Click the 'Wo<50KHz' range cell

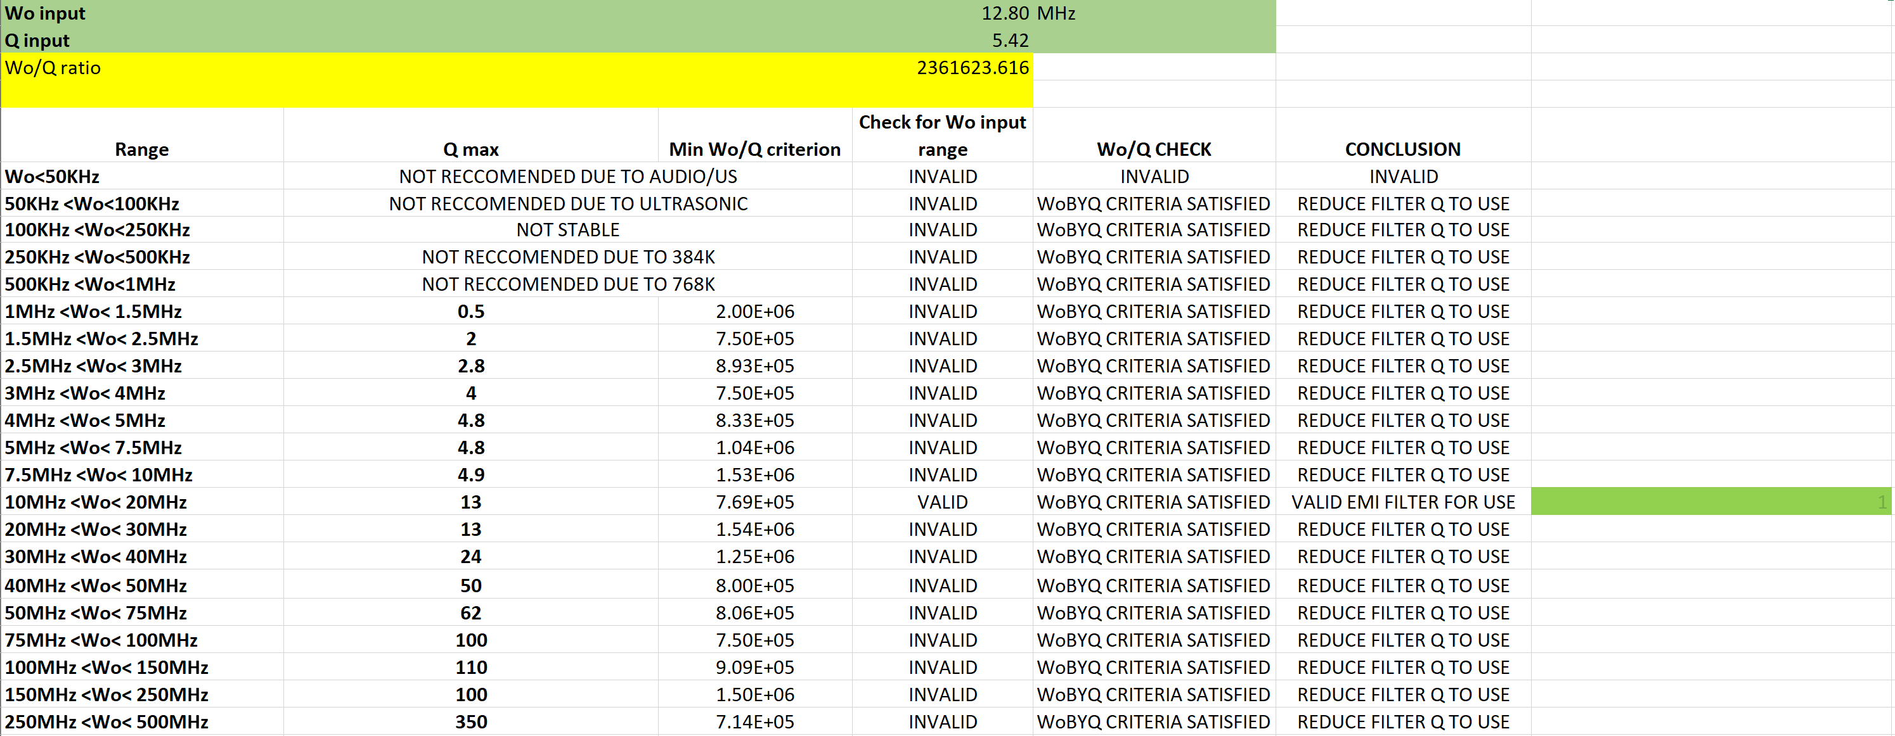coord(142,177)
